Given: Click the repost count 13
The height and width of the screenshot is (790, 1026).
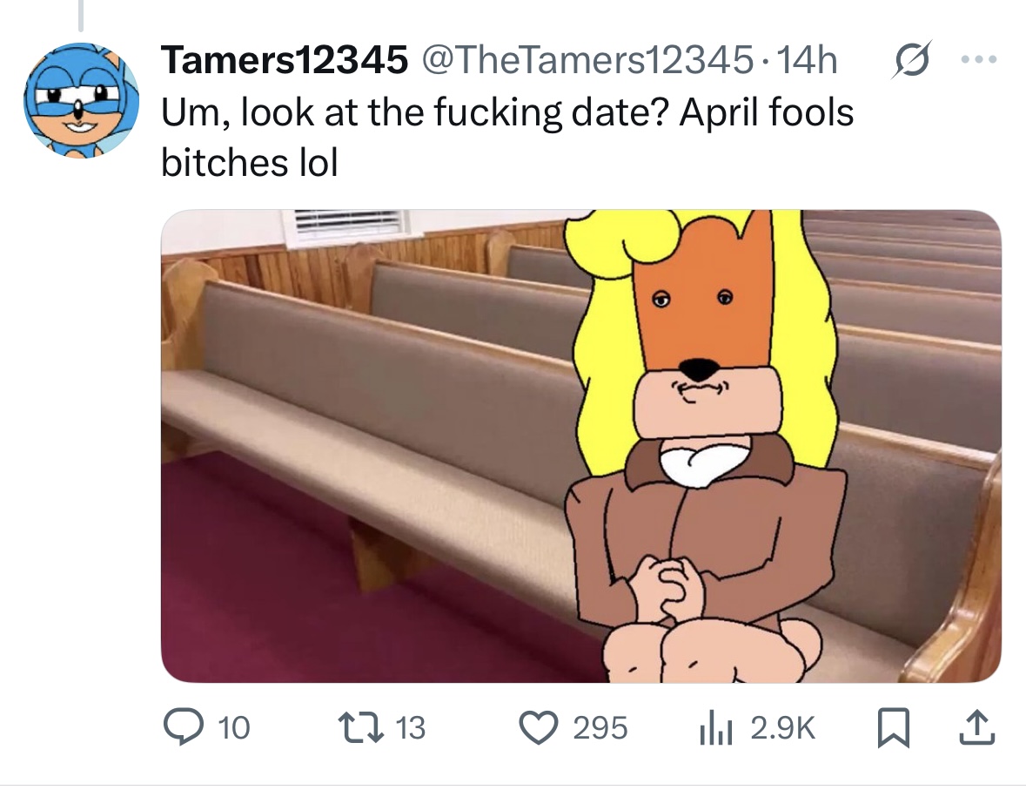Looking at the screenshot, I should pos(411,728).
